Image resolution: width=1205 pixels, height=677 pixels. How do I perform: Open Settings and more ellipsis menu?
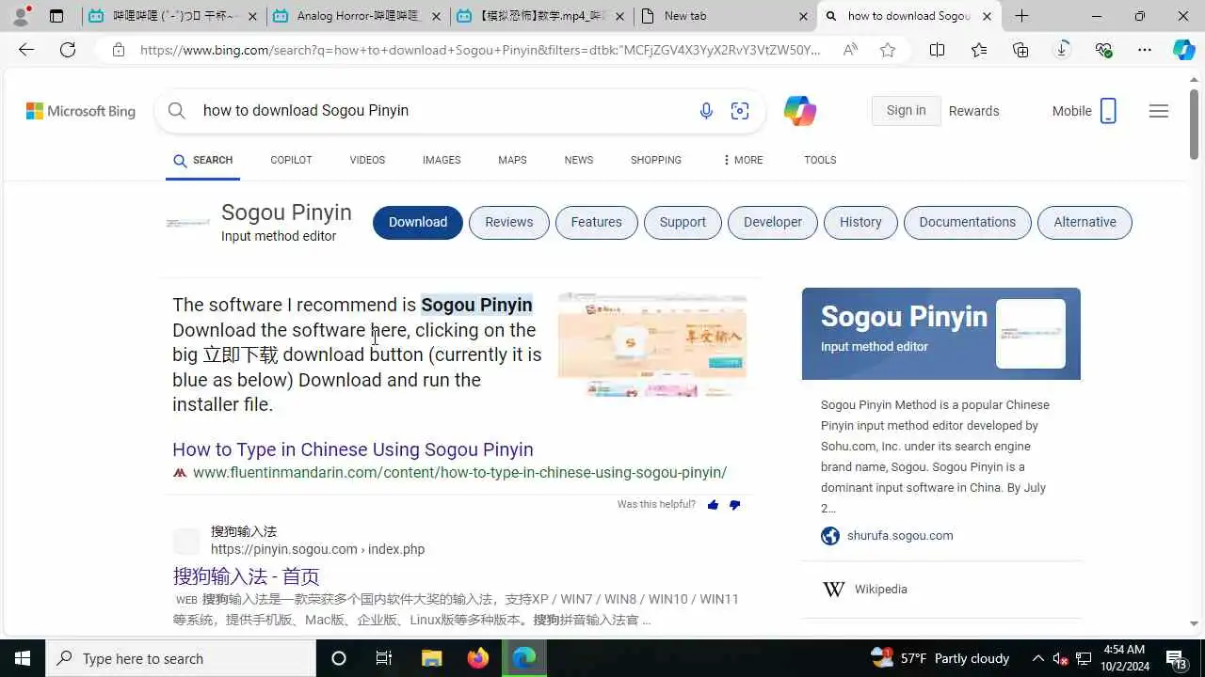pos(1145,50)
